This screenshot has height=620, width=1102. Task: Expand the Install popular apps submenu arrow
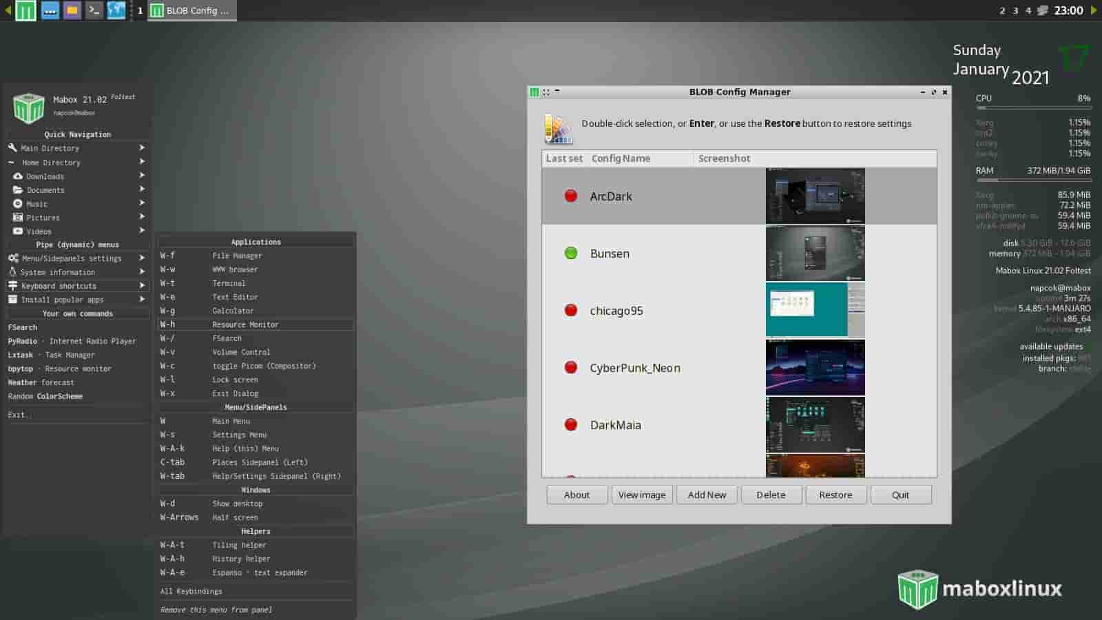tap(142, 300)
